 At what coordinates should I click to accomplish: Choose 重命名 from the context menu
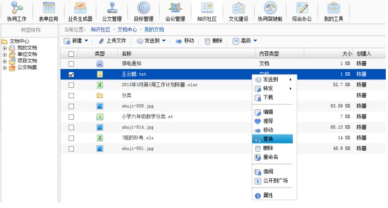click(x=272, y=157)
